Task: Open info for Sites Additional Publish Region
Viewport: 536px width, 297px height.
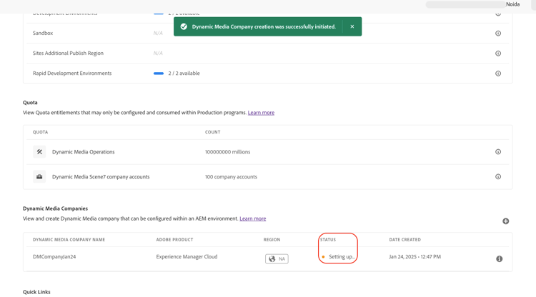Action: (x=498, y=54)
